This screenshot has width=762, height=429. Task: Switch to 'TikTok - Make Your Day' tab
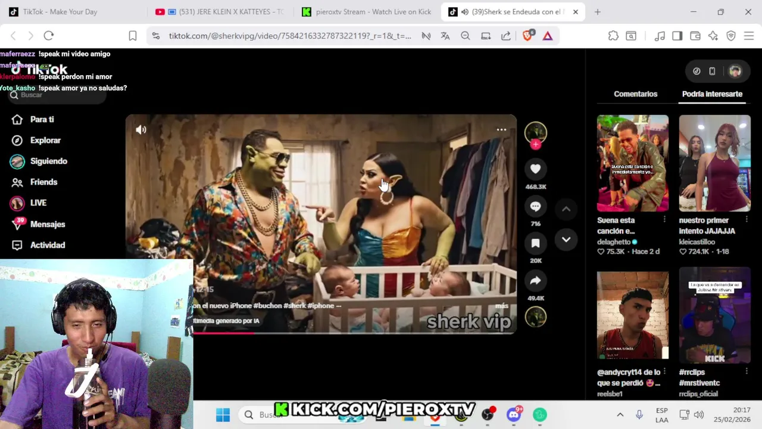71,12
